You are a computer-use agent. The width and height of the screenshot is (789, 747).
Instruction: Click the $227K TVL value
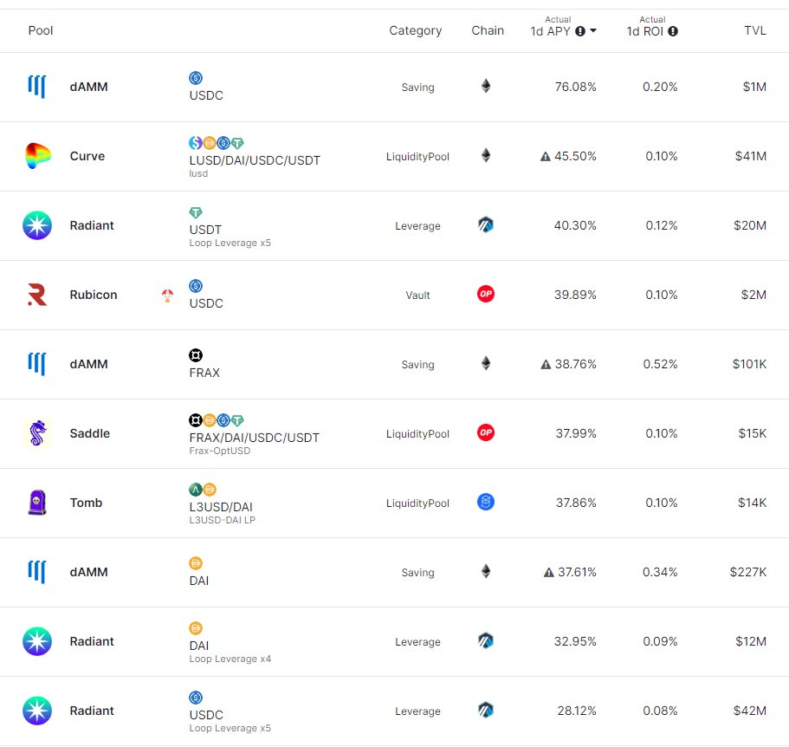pyautogui.click(x=748, y=572)
